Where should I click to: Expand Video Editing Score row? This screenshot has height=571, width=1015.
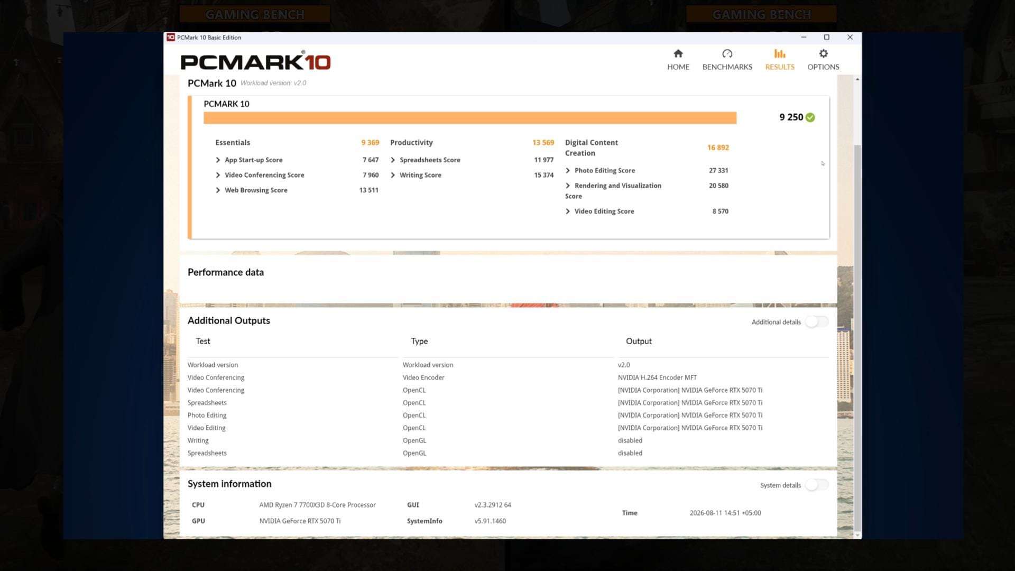tap(568, 211)
